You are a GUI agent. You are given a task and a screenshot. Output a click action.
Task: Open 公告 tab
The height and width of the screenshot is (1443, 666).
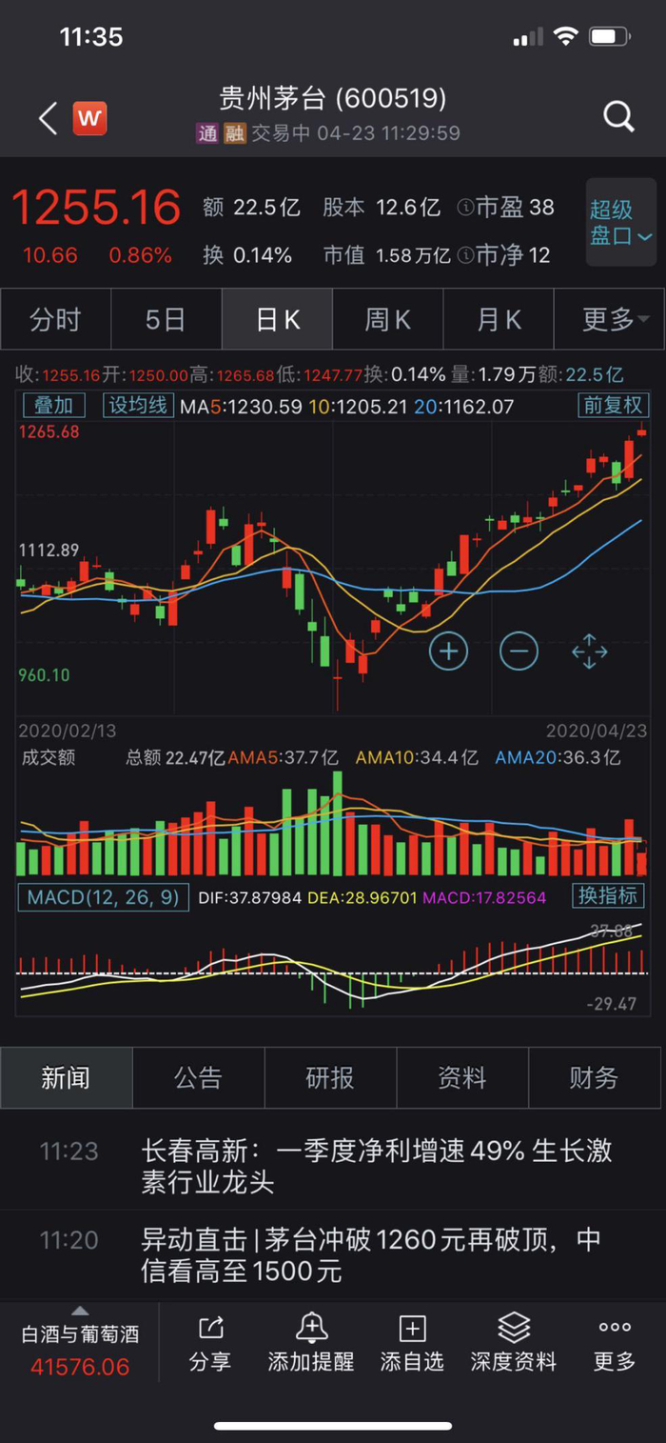point(198,1078)
